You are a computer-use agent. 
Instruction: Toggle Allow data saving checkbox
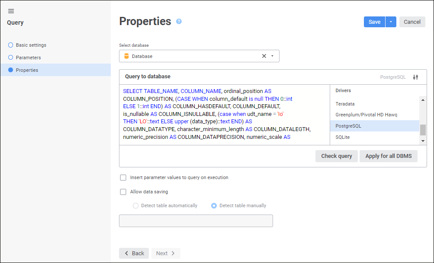(x=123, y=192)
